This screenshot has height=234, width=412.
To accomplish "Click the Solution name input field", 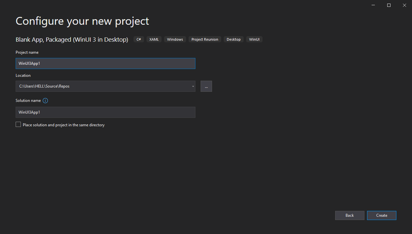I will click(105, 112).
